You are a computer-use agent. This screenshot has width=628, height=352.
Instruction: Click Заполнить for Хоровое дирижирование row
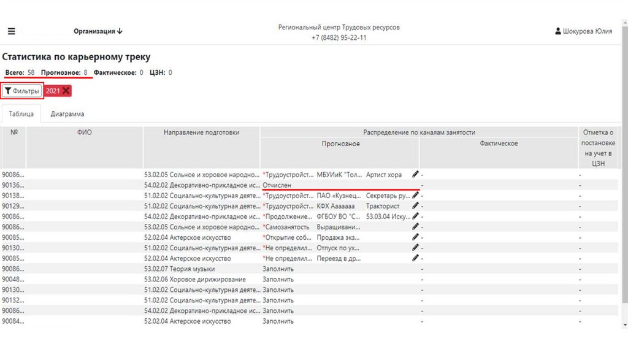[278, 279]
